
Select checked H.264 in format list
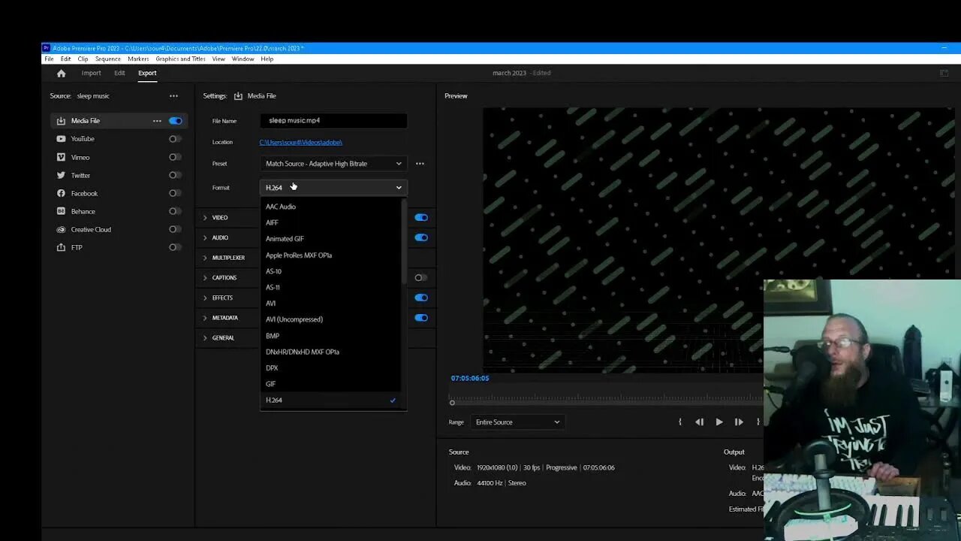coord(330,400)
